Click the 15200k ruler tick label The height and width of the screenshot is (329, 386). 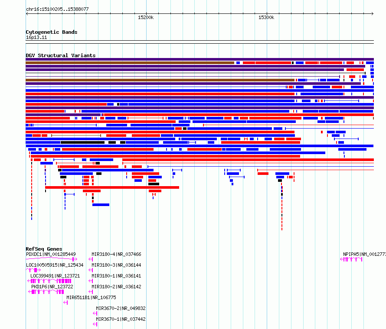point(146,17)
